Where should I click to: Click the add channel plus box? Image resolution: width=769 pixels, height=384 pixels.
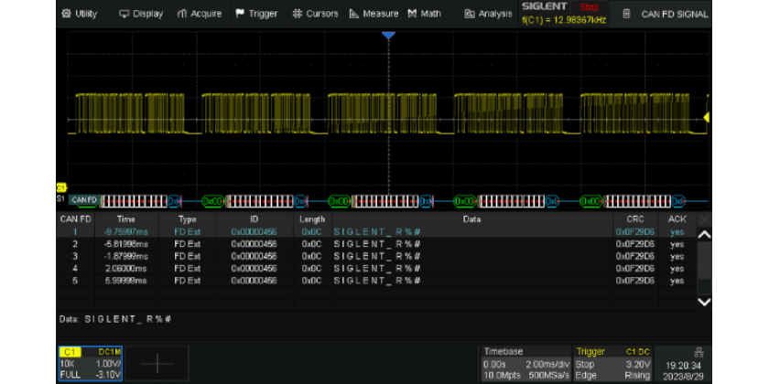157,363
